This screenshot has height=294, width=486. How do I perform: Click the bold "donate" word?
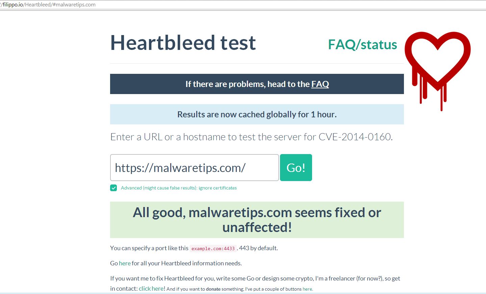(213, 289)
